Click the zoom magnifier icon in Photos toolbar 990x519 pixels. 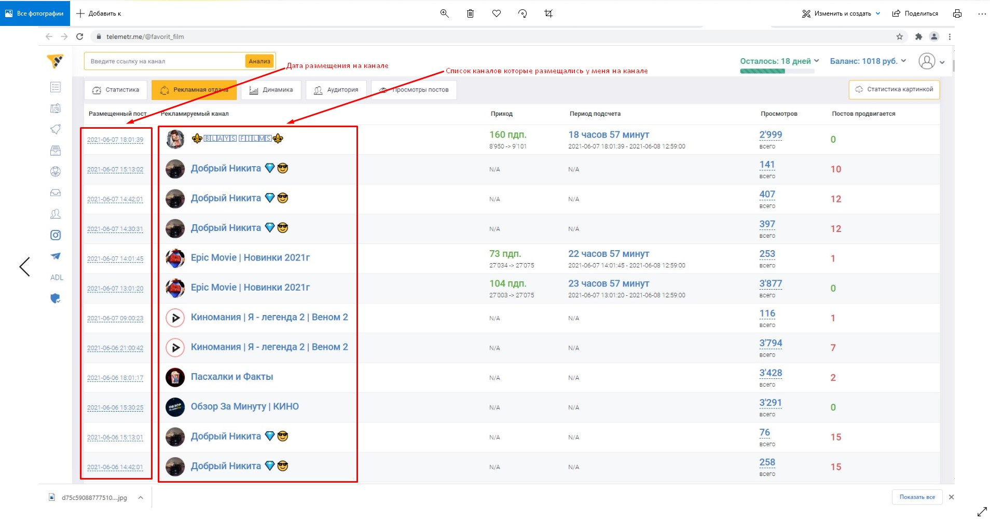coord(444,13)
